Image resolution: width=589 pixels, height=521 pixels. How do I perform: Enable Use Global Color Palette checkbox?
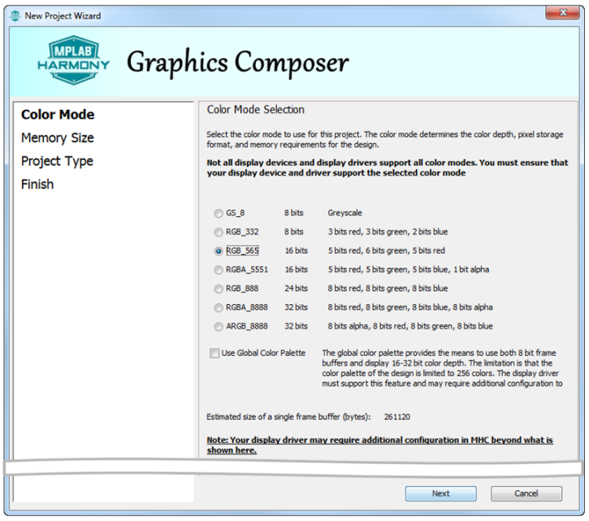point(214,354)
